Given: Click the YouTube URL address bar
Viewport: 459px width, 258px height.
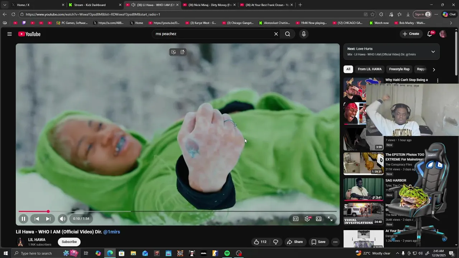Looking at the screenshot, I should [x=190, y=14].
